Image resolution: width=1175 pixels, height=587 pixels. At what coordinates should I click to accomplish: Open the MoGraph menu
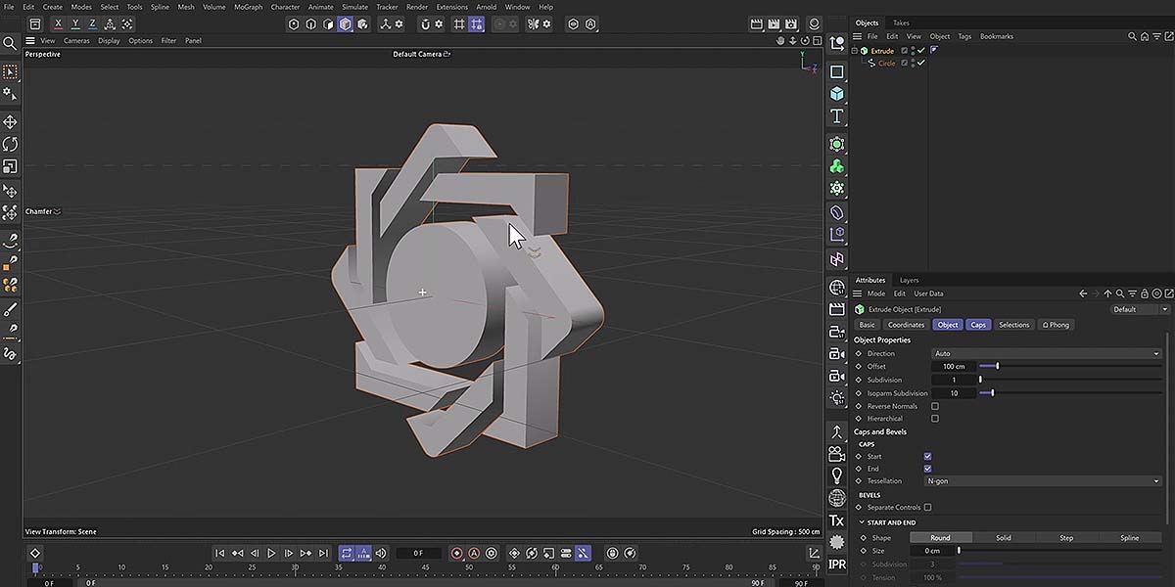pos(248,7)
